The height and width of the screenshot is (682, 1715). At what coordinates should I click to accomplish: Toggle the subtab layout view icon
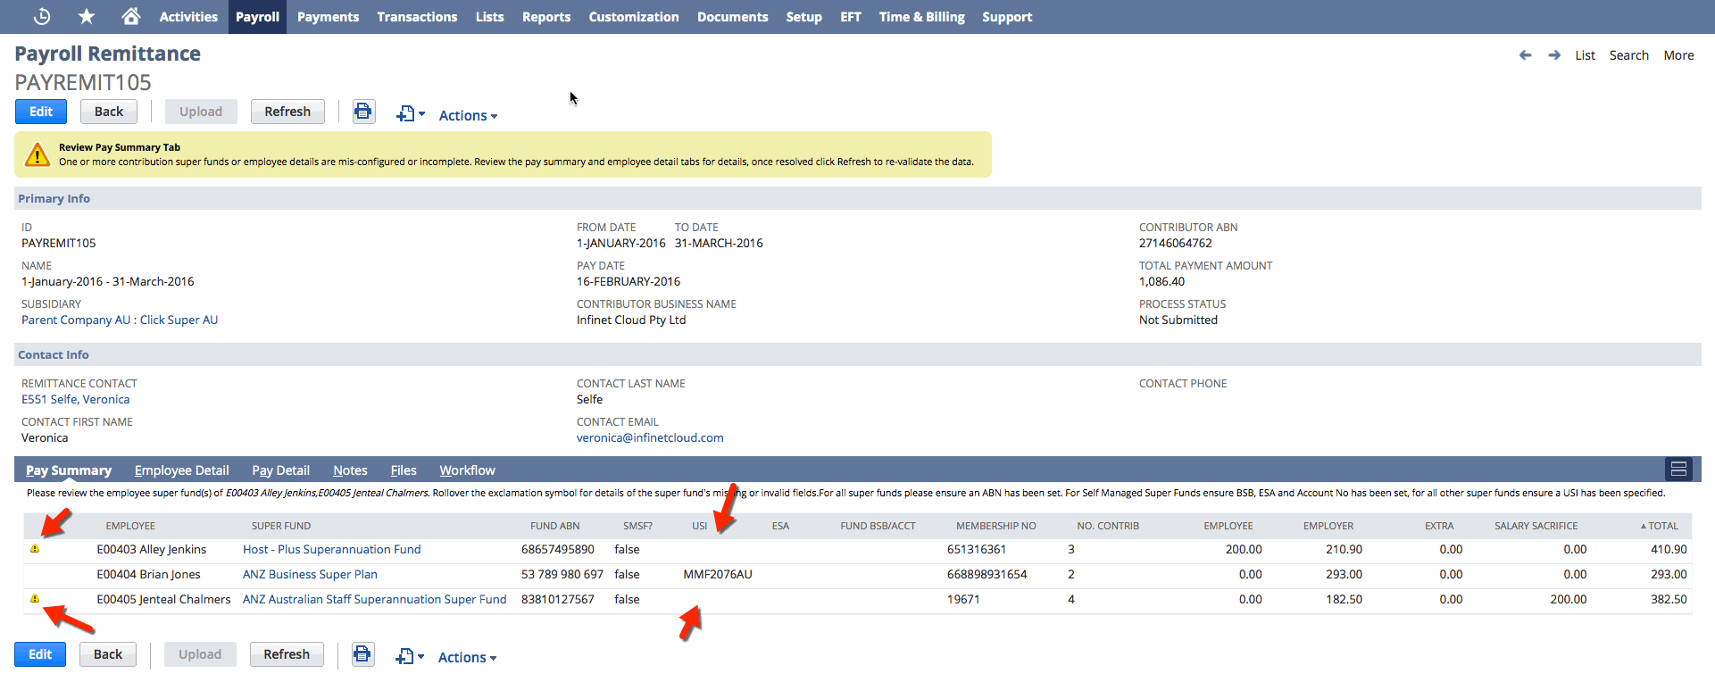coord(1678,469)
